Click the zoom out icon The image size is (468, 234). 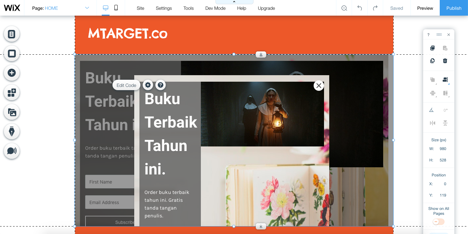click(344, 8)
